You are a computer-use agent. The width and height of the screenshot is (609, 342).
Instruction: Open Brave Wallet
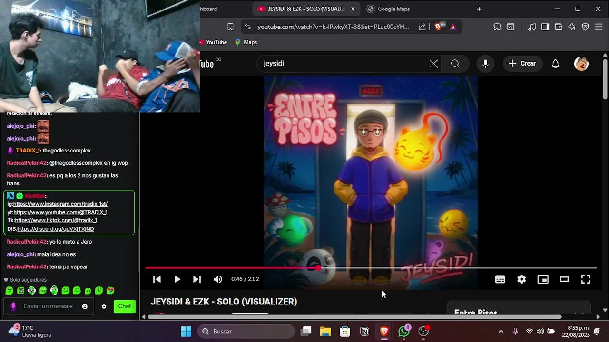click(559, 27)
